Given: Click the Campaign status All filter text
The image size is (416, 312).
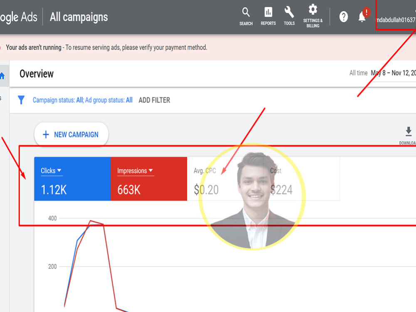Looking at the screenshot, I should pyautogui.click(x=58, y=100).
